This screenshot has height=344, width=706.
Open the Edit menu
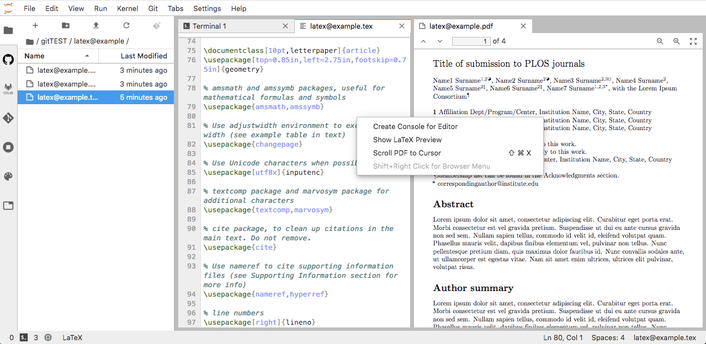coord(52,8)
